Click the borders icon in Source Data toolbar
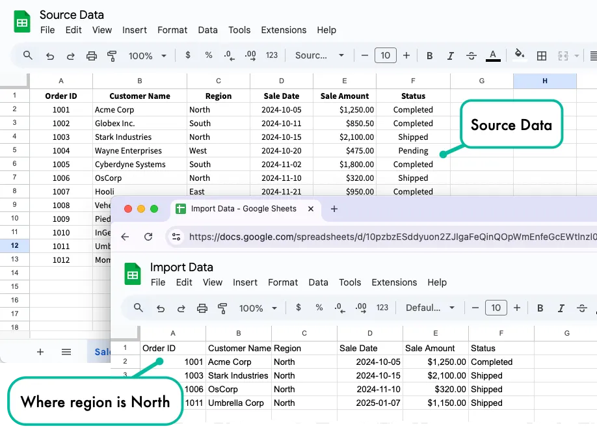 541,56
